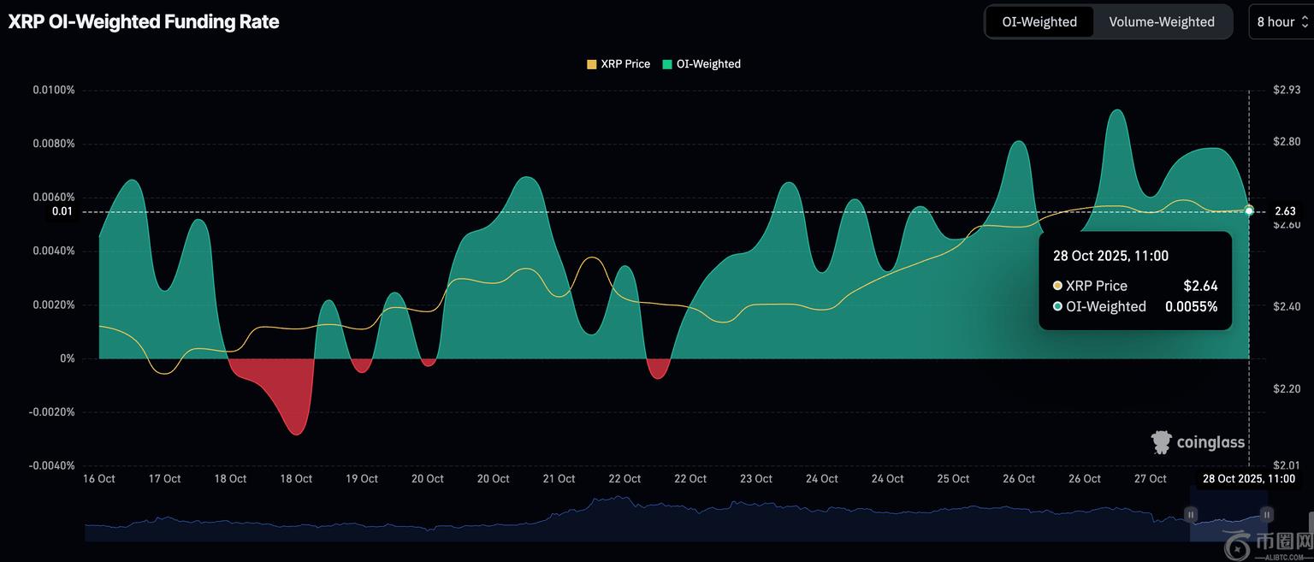Screen dimensions: 1314x562
Task: Toggle the OI-Weighted legend series
Action: (707, 64)
